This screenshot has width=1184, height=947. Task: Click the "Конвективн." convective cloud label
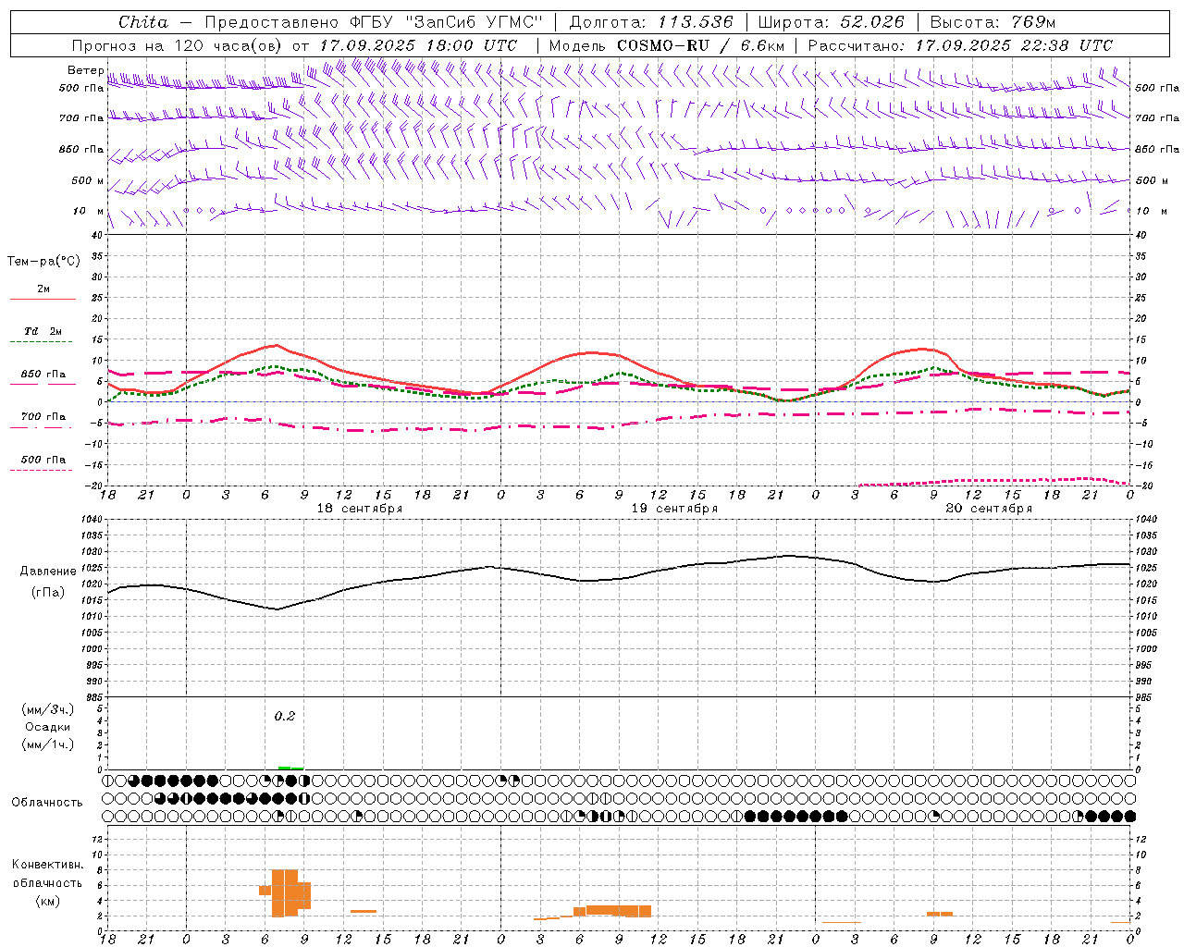47,865
